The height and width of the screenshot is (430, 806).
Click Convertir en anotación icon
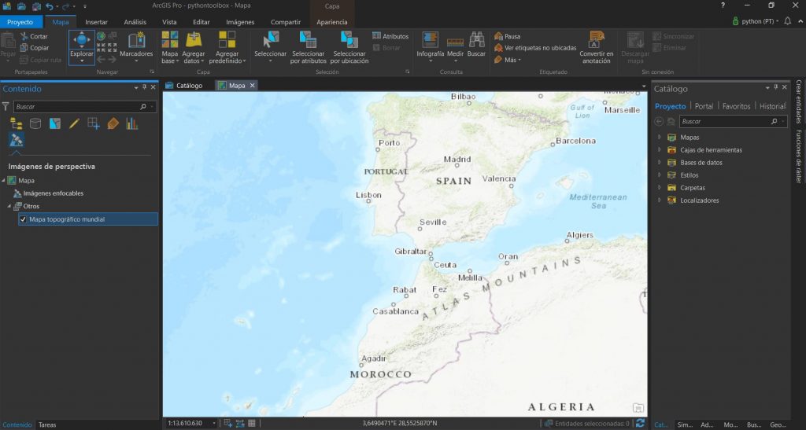(597, 40)
